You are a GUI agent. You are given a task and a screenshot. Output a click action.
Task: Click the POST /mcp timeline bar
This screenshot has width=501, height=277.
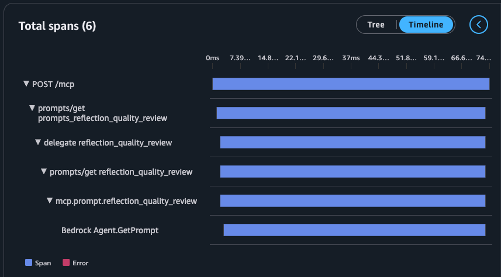(x=351, y=84)
